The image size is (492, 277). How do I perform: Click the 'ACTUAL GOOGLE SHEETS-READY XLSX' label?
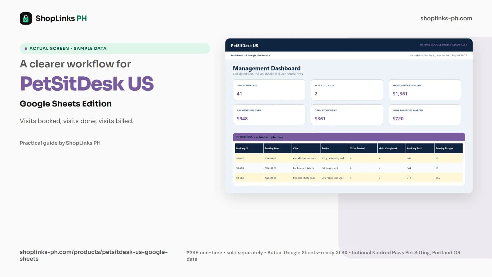(443, 45)
